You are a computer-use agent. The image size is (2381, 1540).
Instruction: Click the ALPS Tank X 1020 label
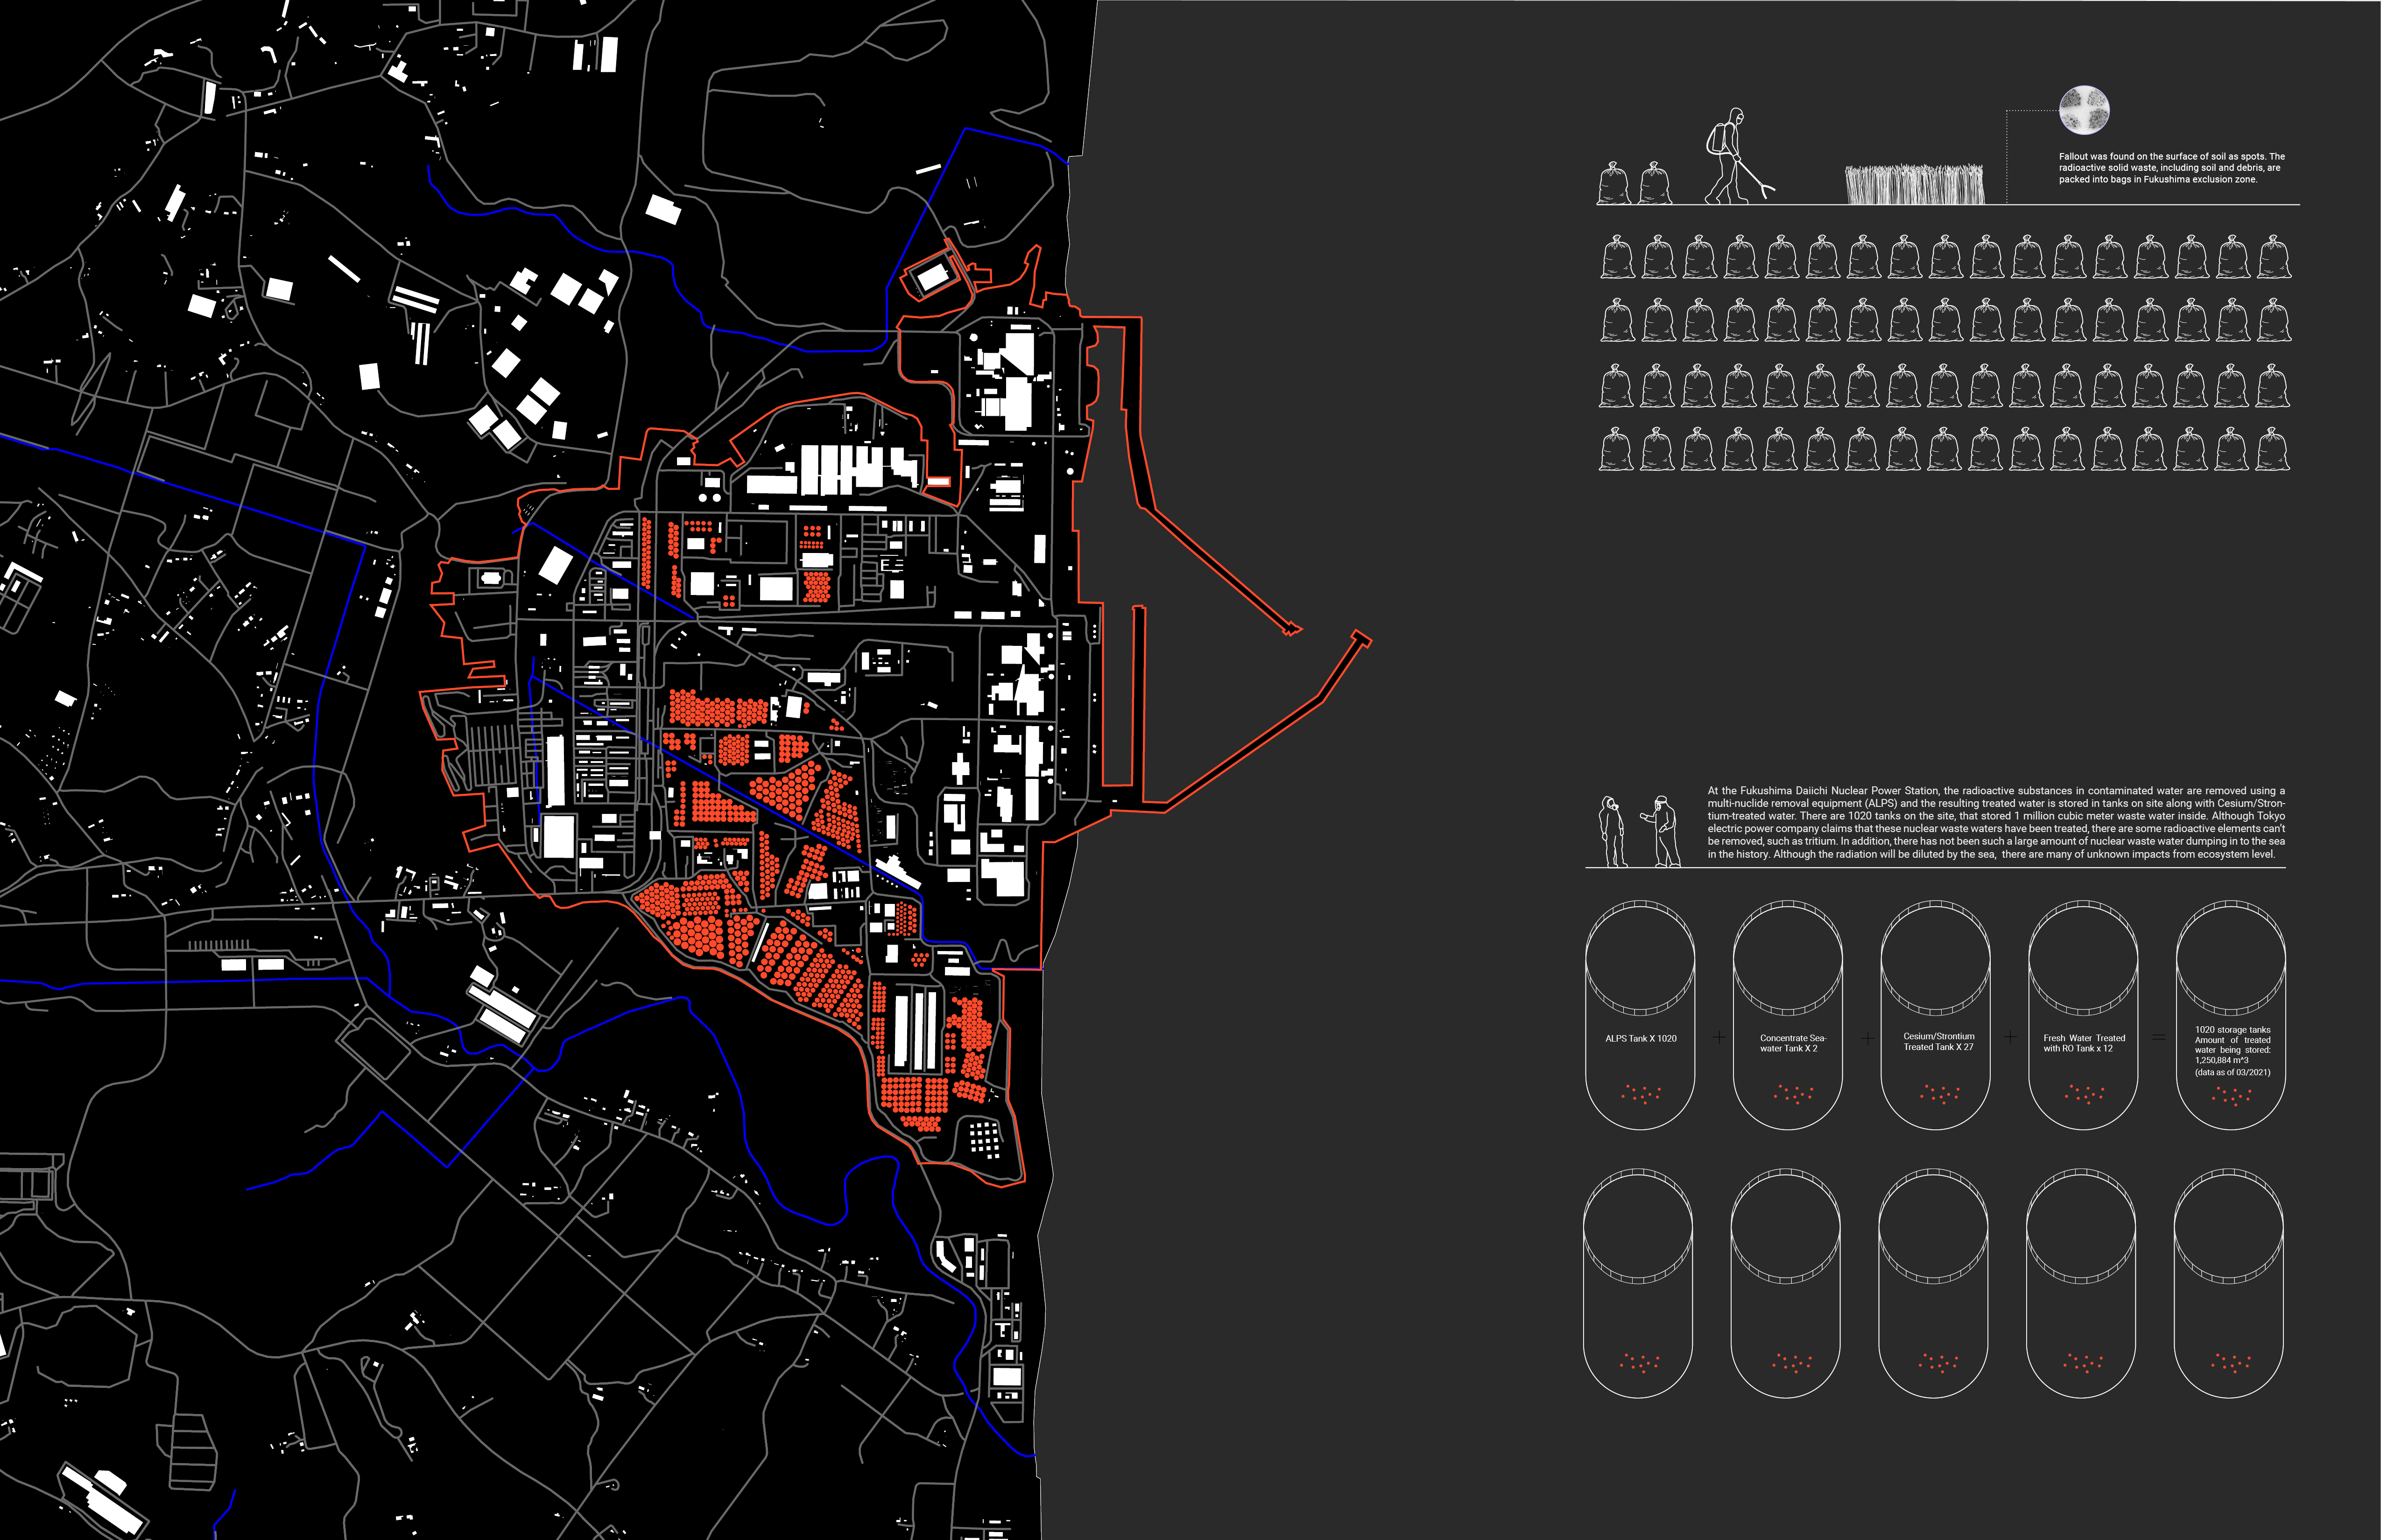[x=1641, y=1038]
